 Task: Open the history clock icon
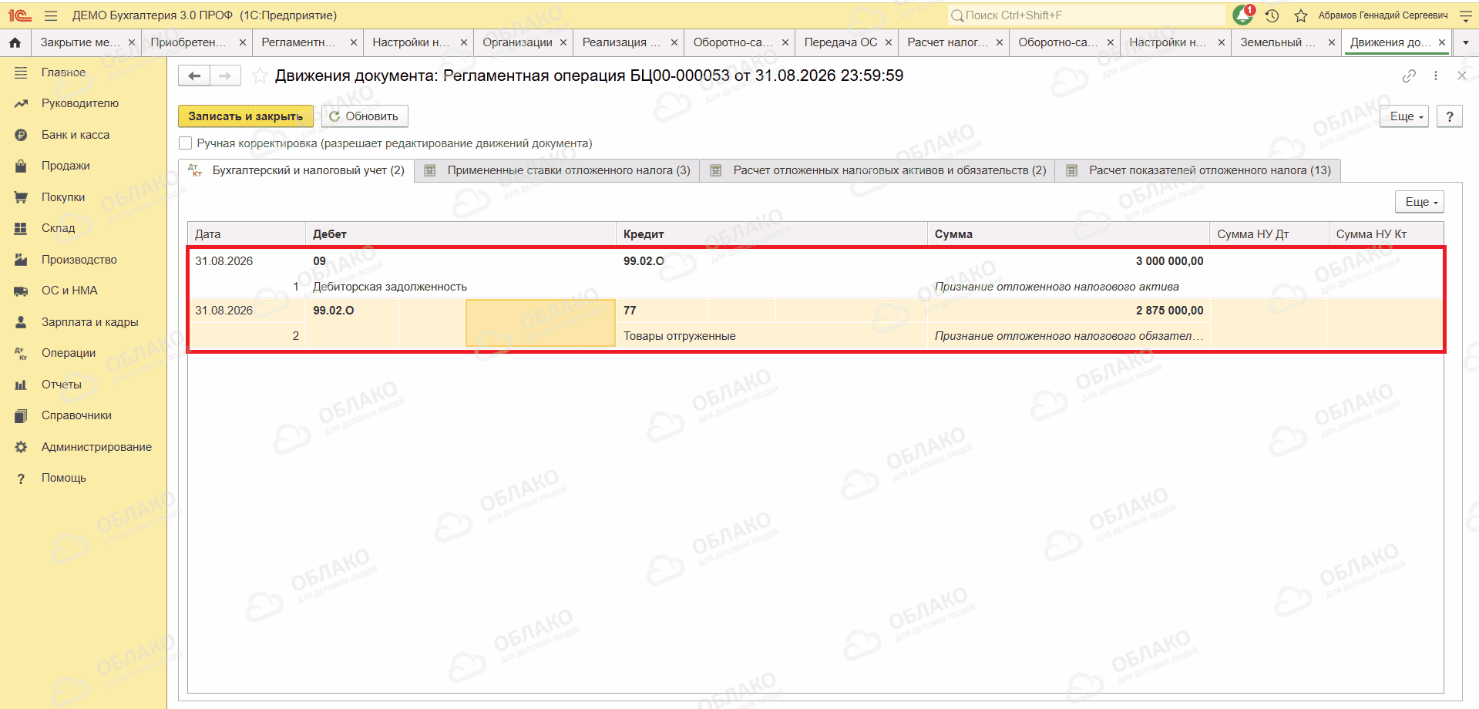tap(1272, 15)
